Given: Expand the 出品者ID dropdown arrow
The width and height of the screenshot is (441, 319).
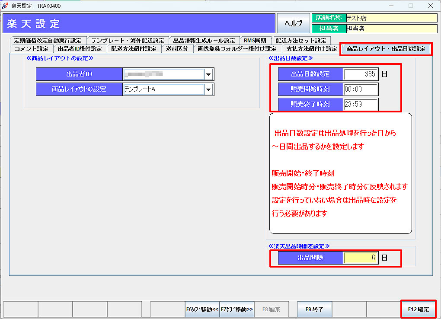Looking at the screenshot, I should pyautogui.click(x=209, y=74).
